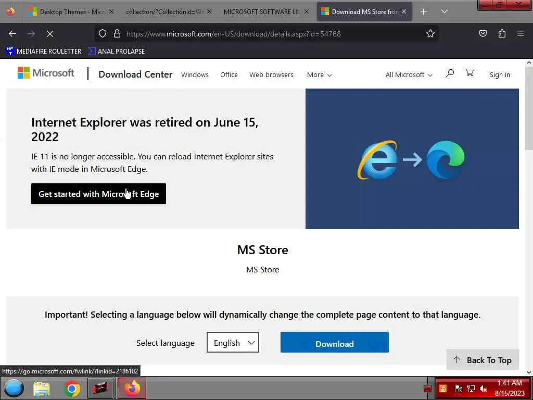Viewport: 533px width, 400px height.
Task: Click muted volume speaker tray icon
Action: click(x=484, y=389)
